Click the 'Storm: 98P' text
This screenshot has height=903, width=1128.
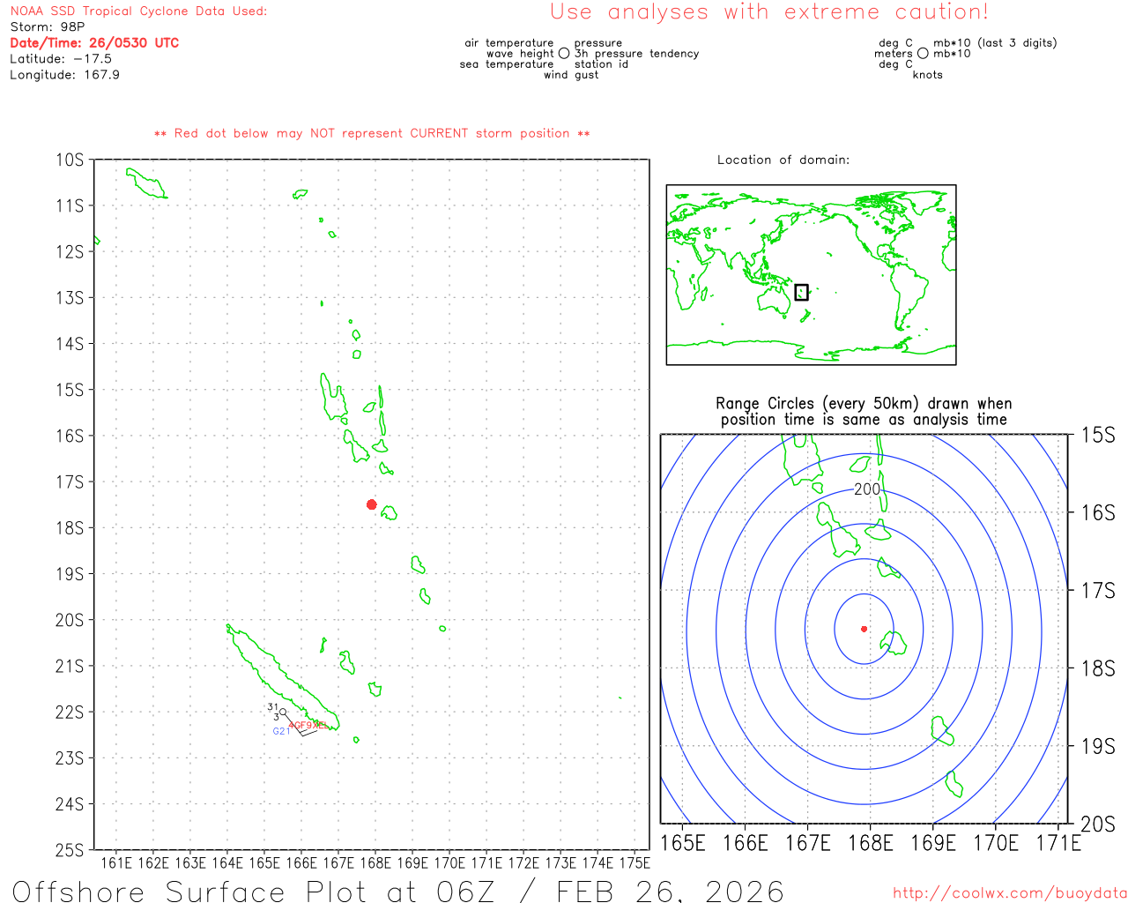click(48, 27)
